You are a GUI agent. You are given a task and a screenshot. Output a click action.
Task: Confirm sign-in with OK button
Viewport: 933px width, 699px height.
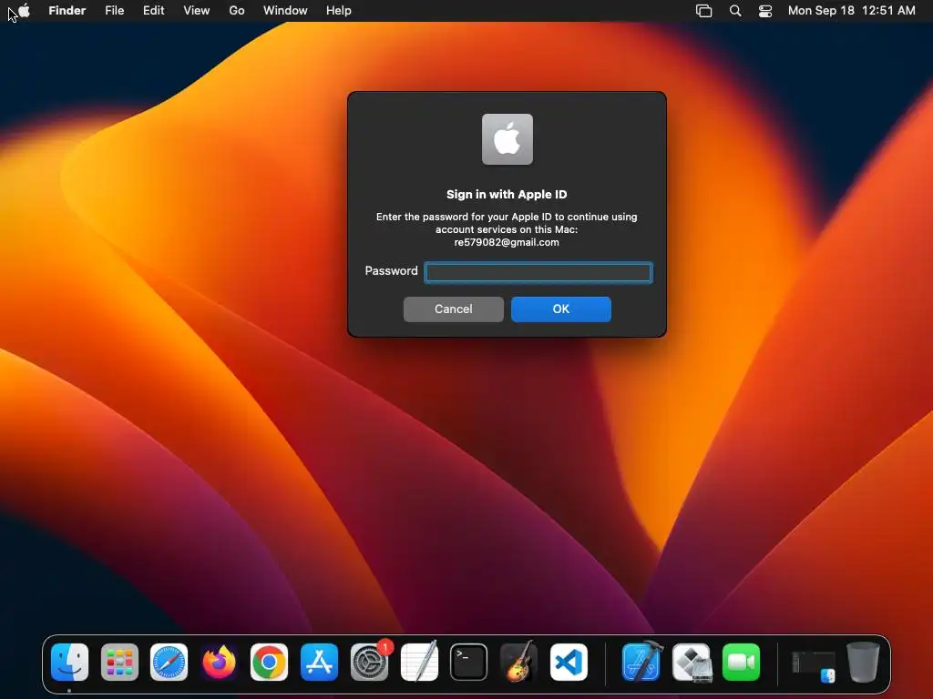tap(561, 309)
